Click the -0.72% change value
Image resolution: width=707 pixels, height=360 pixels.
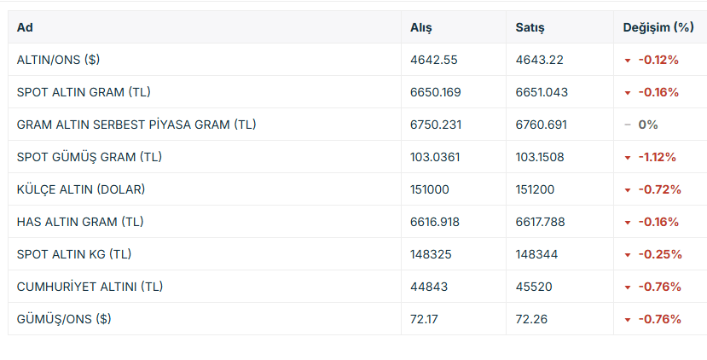[x=659, y=189]
